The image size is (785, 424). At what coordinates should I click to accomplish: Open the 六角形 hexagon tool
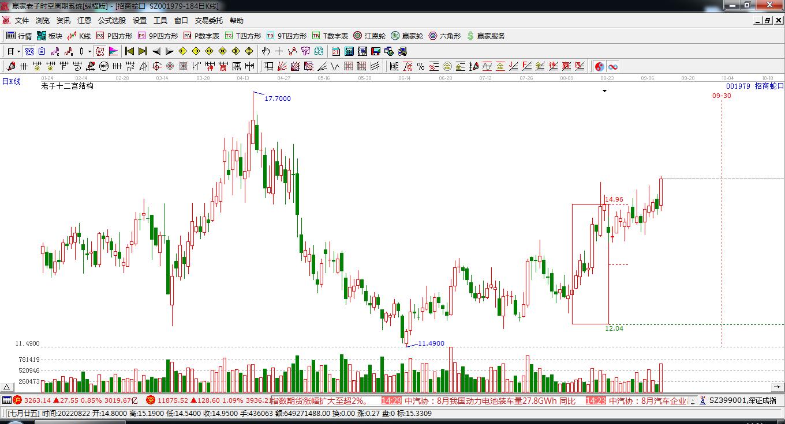[x=444, y=36]
